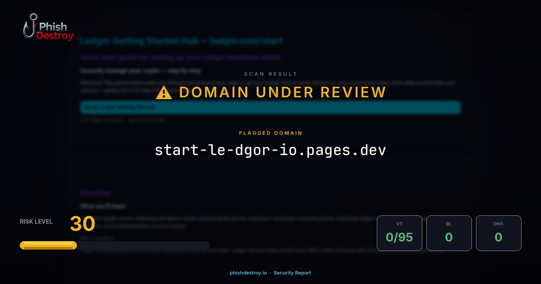Click the Overview section heading
Viewport: 541px width, 284px height.
pos(96,192)
